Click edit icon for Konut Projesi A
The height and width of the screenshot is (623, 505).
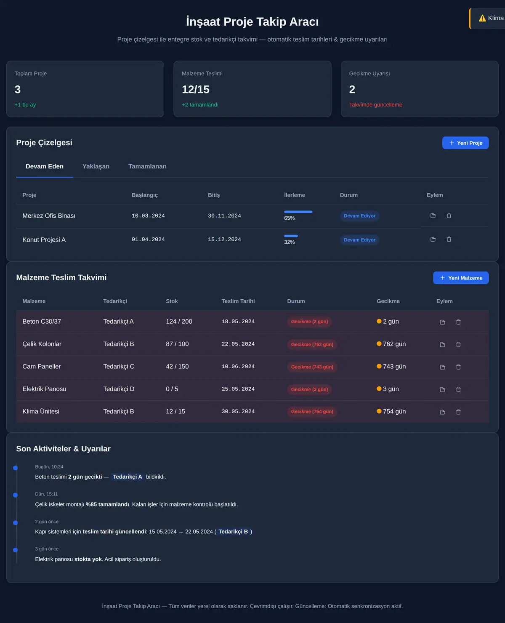pos(433,239)
